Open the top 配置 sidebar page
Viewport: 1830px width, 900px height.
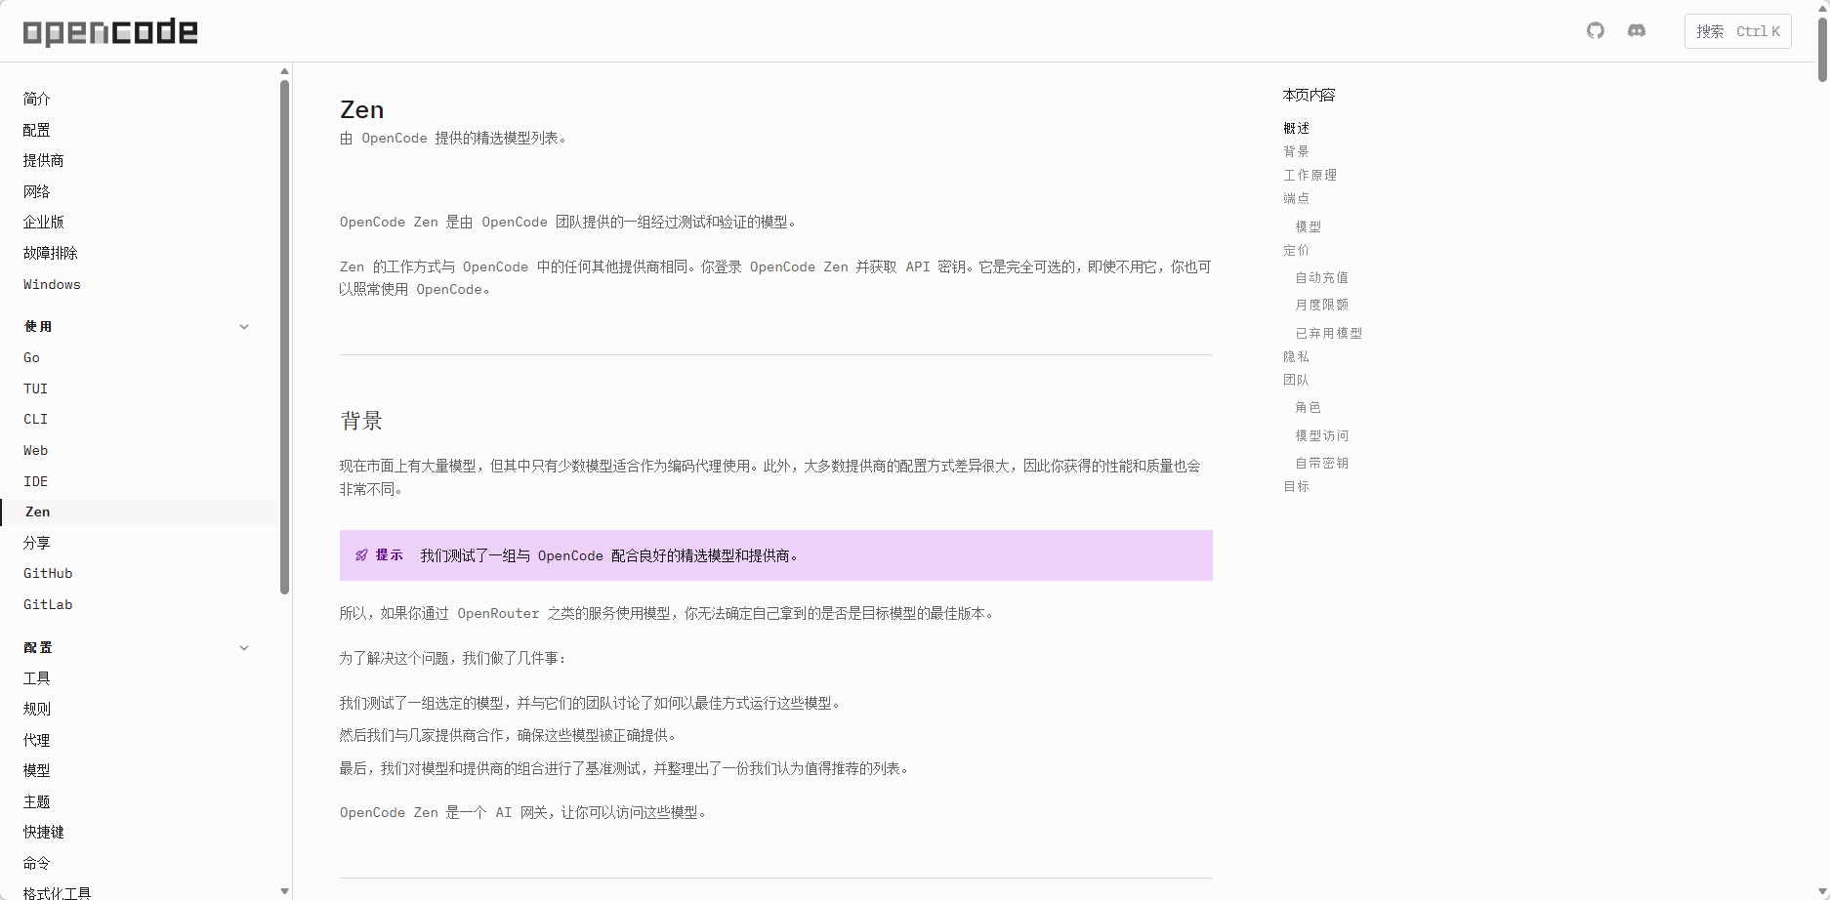click(x=37, y=130)
